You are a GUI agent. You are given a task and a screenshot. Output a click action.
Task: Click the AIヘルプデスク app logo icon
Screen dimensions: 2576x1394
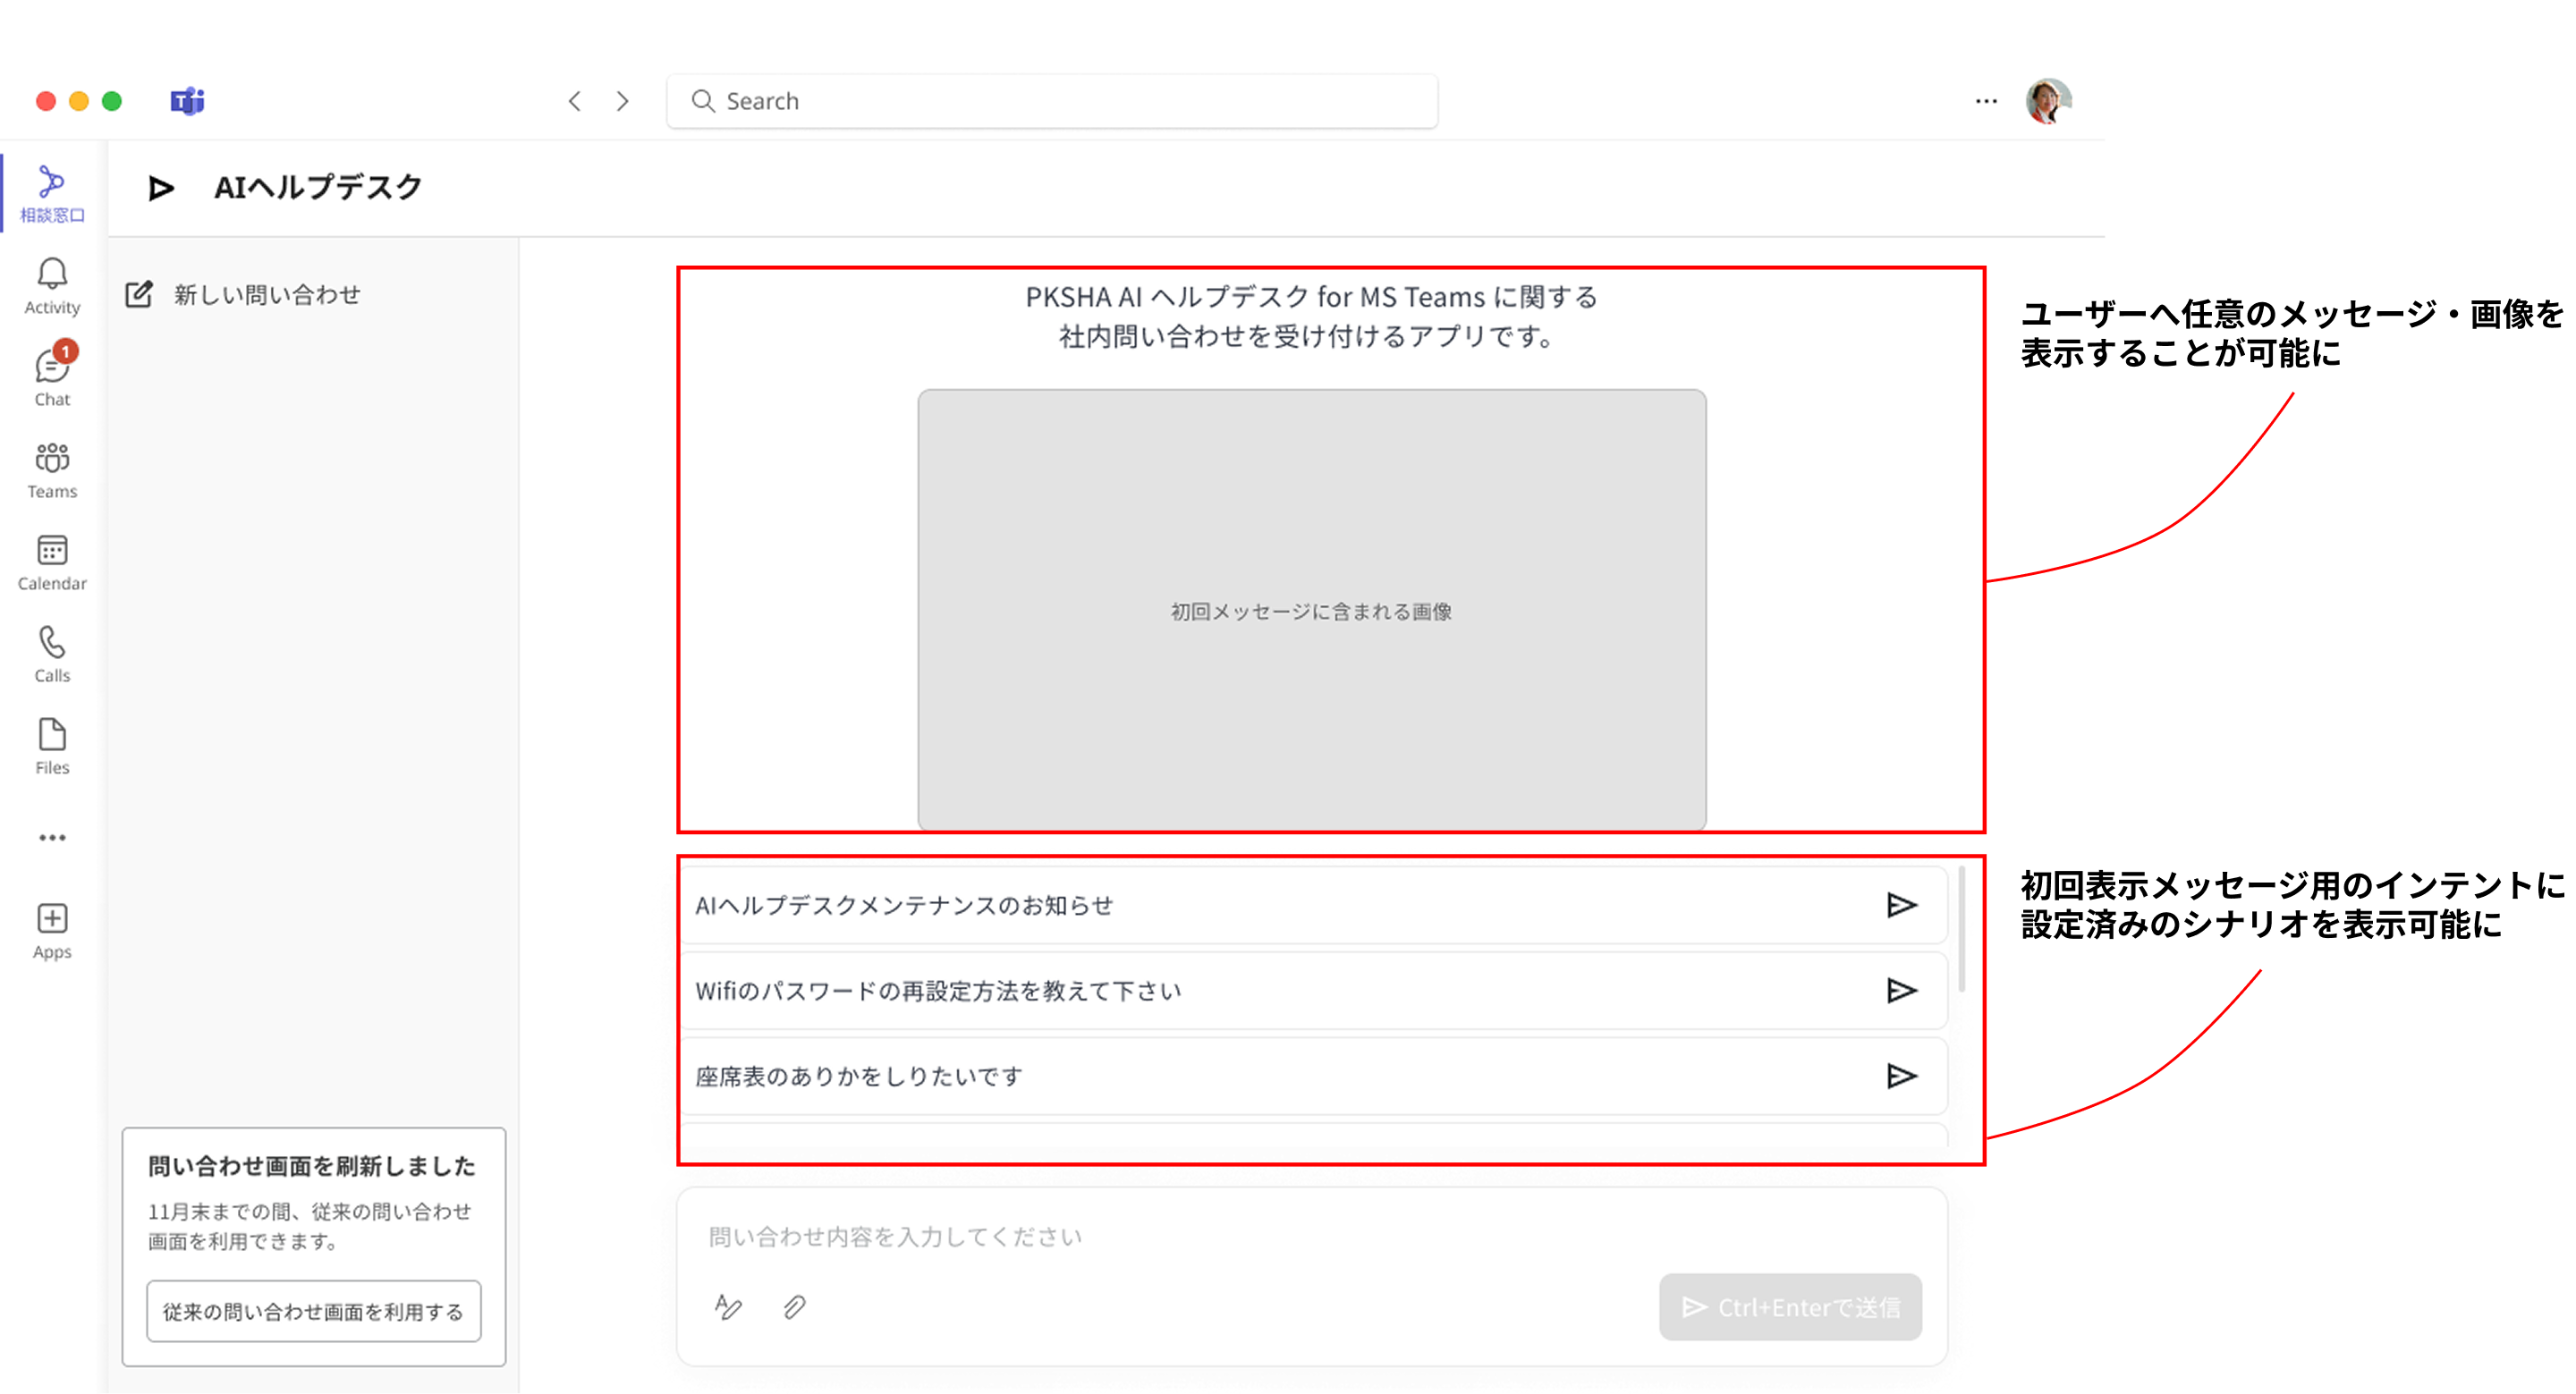(x=161, y=188)
